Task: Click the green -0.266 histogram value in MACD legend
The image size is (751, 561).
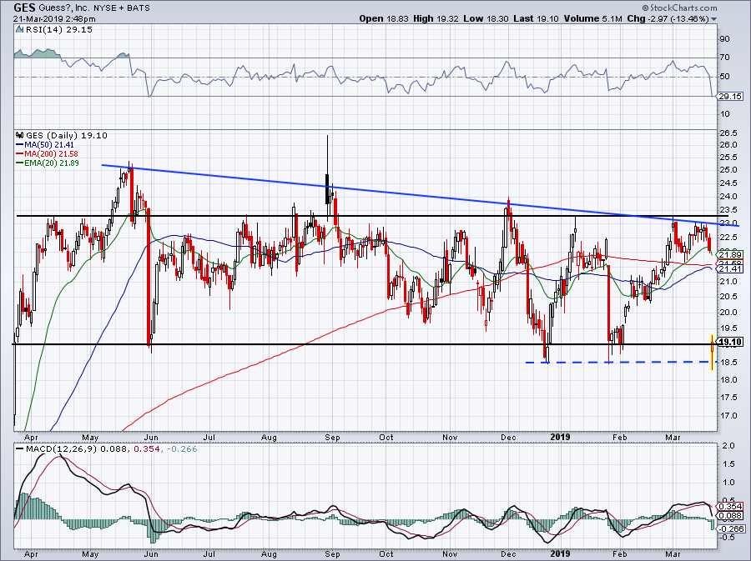Action: [x=182, y=449]
